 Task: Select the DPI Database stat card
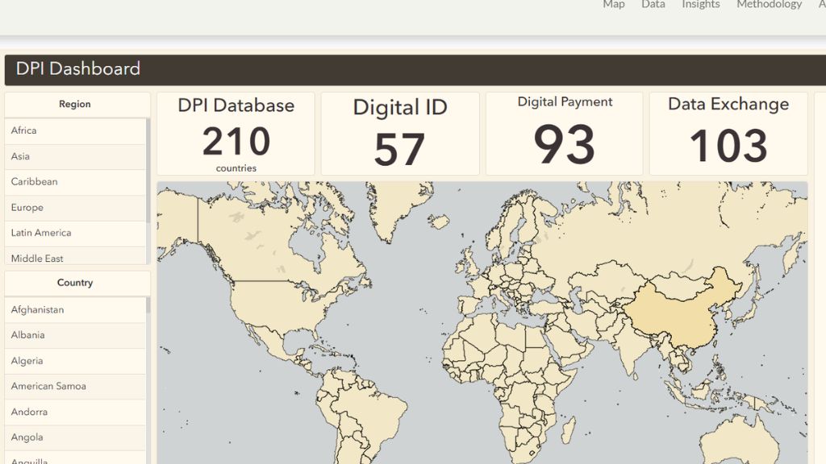coord(236,133)
